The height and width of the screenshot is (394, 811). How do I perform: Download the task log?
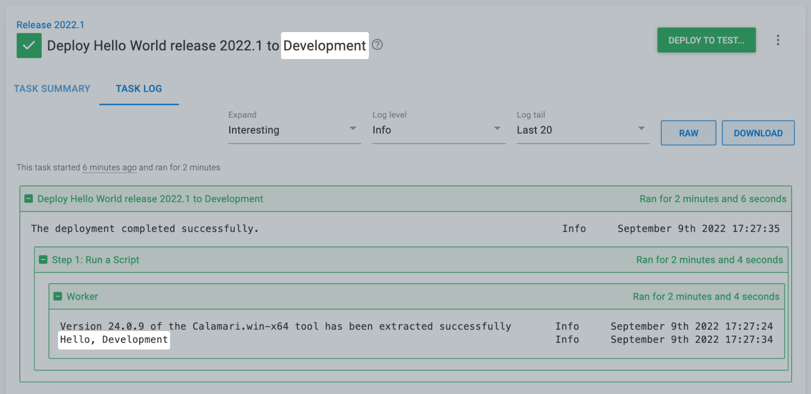758,133
